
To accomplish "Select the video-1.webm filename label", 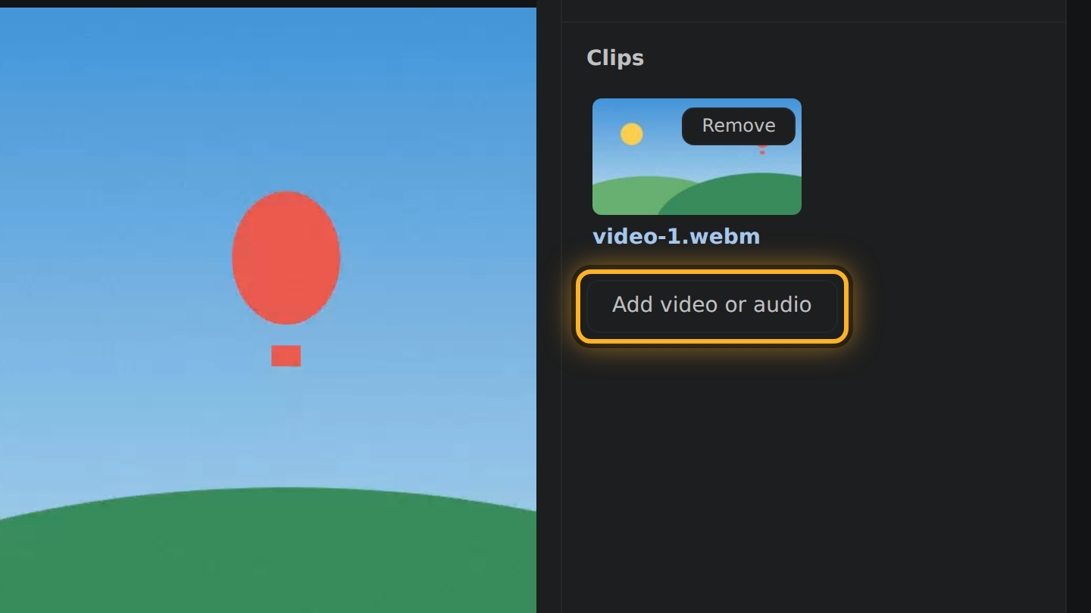I will point(676,236).
